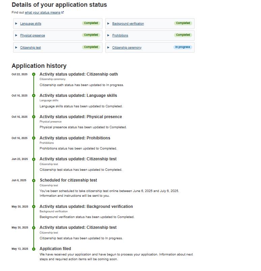Click 'Activity status updated: Prohibitions' heading
Viewport: 261px width, 271px height.
coord(75,138)
